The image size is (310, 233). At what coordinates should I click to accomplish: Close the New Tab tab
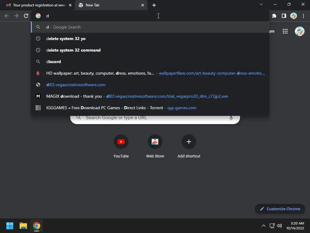[x=143, y=5]
